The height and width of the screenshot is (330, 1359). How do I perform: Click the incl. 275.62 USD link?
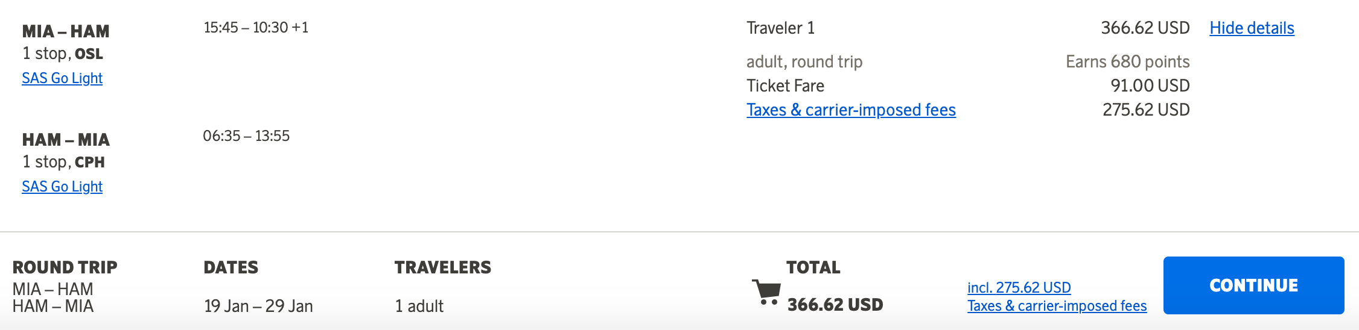[x=1019, y=287]
